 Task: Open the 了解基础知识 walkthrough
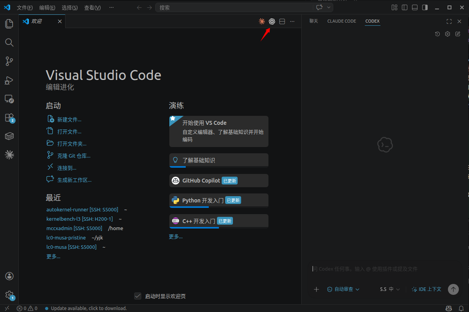point(219,160)
